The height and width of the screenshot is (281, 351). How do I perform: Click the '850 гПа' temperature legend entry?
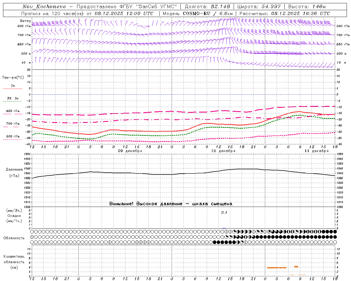pos(13,111)
